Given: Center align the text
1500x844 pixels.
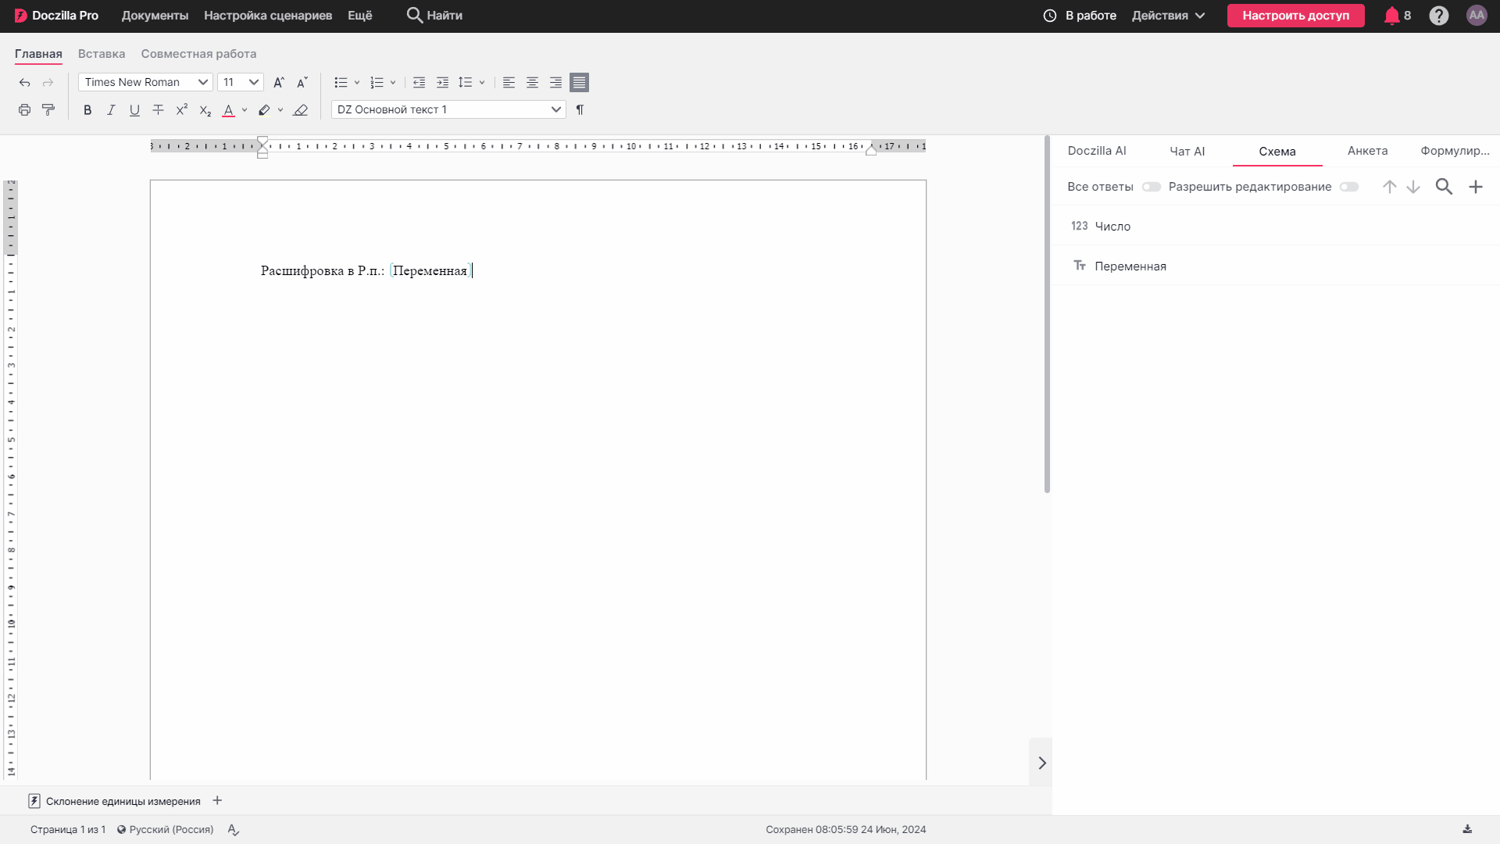Looking at the screenshot, I should coord(532,83).
